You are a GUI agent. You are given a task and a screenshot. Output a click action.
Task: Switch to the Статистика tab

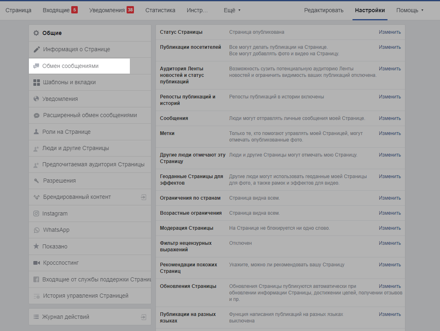160,10
